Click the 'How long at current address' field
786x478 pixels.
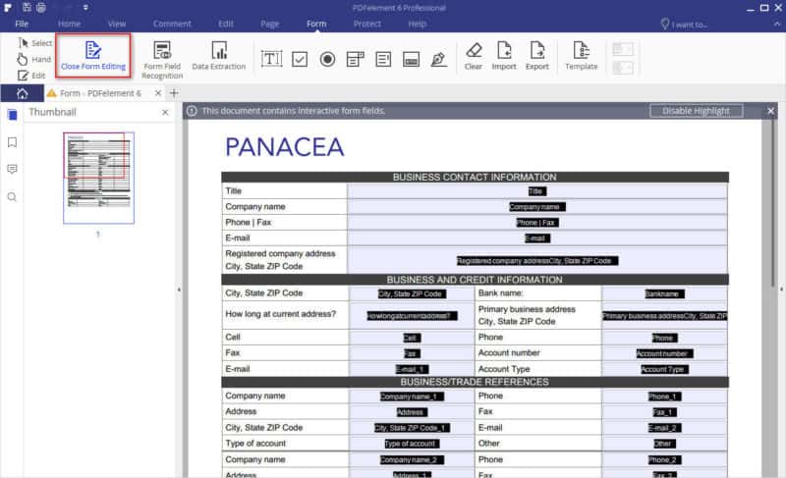pos(412,315)
